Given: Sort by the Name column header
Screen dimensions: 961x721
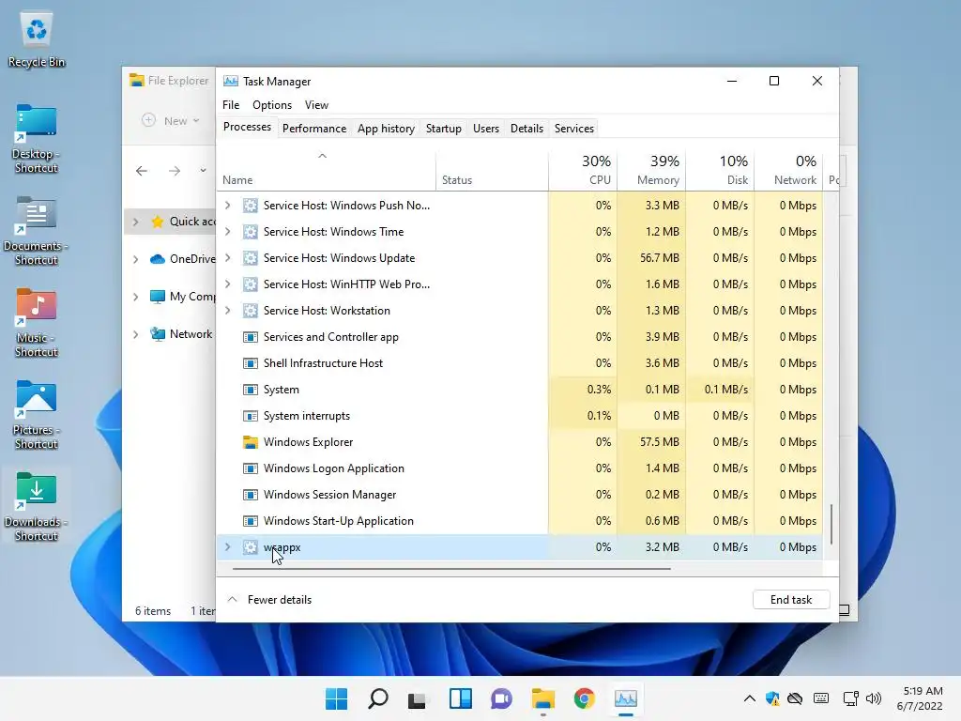Looking at the screenshot, I should tap(326, 170).
